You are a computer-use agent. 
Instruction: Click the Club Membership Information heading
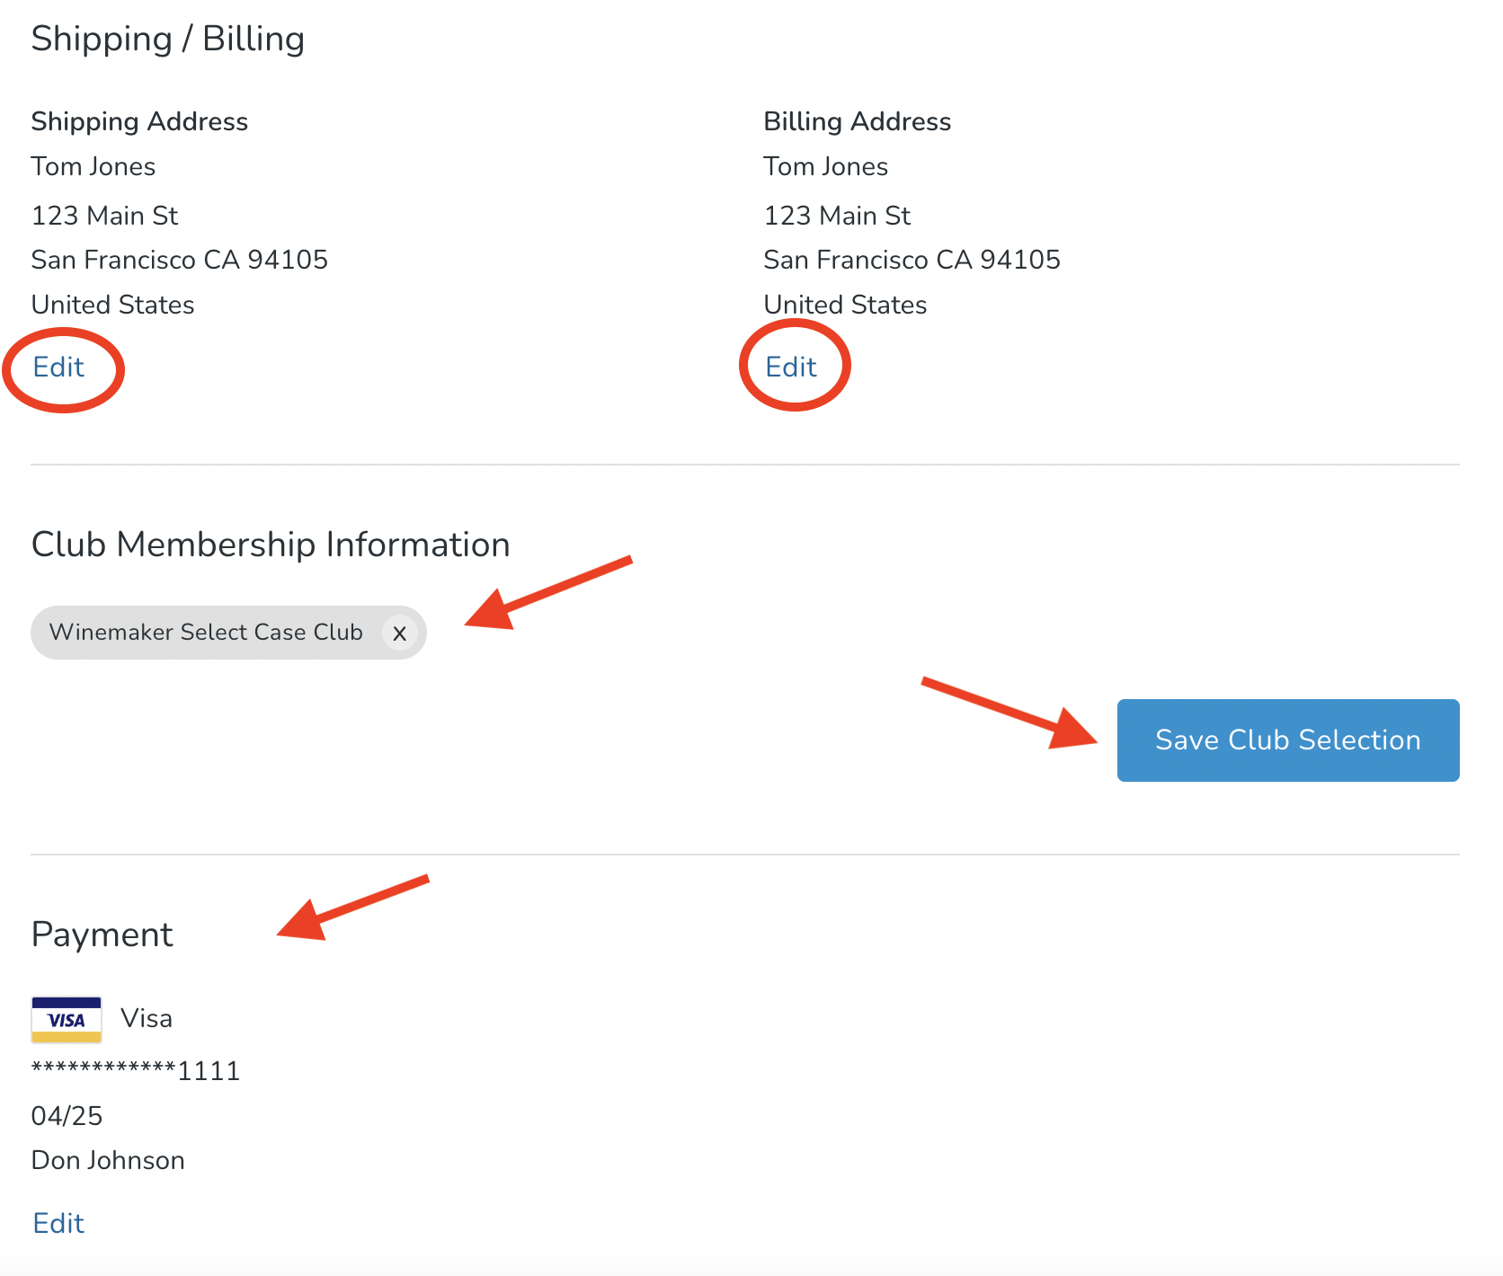pyautogui.click(x=271, y=545)
